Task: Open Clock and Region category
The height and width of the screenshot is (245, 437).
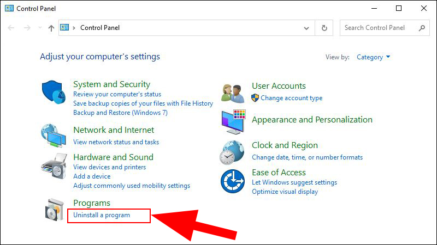Action: click(x=285, y=145)
